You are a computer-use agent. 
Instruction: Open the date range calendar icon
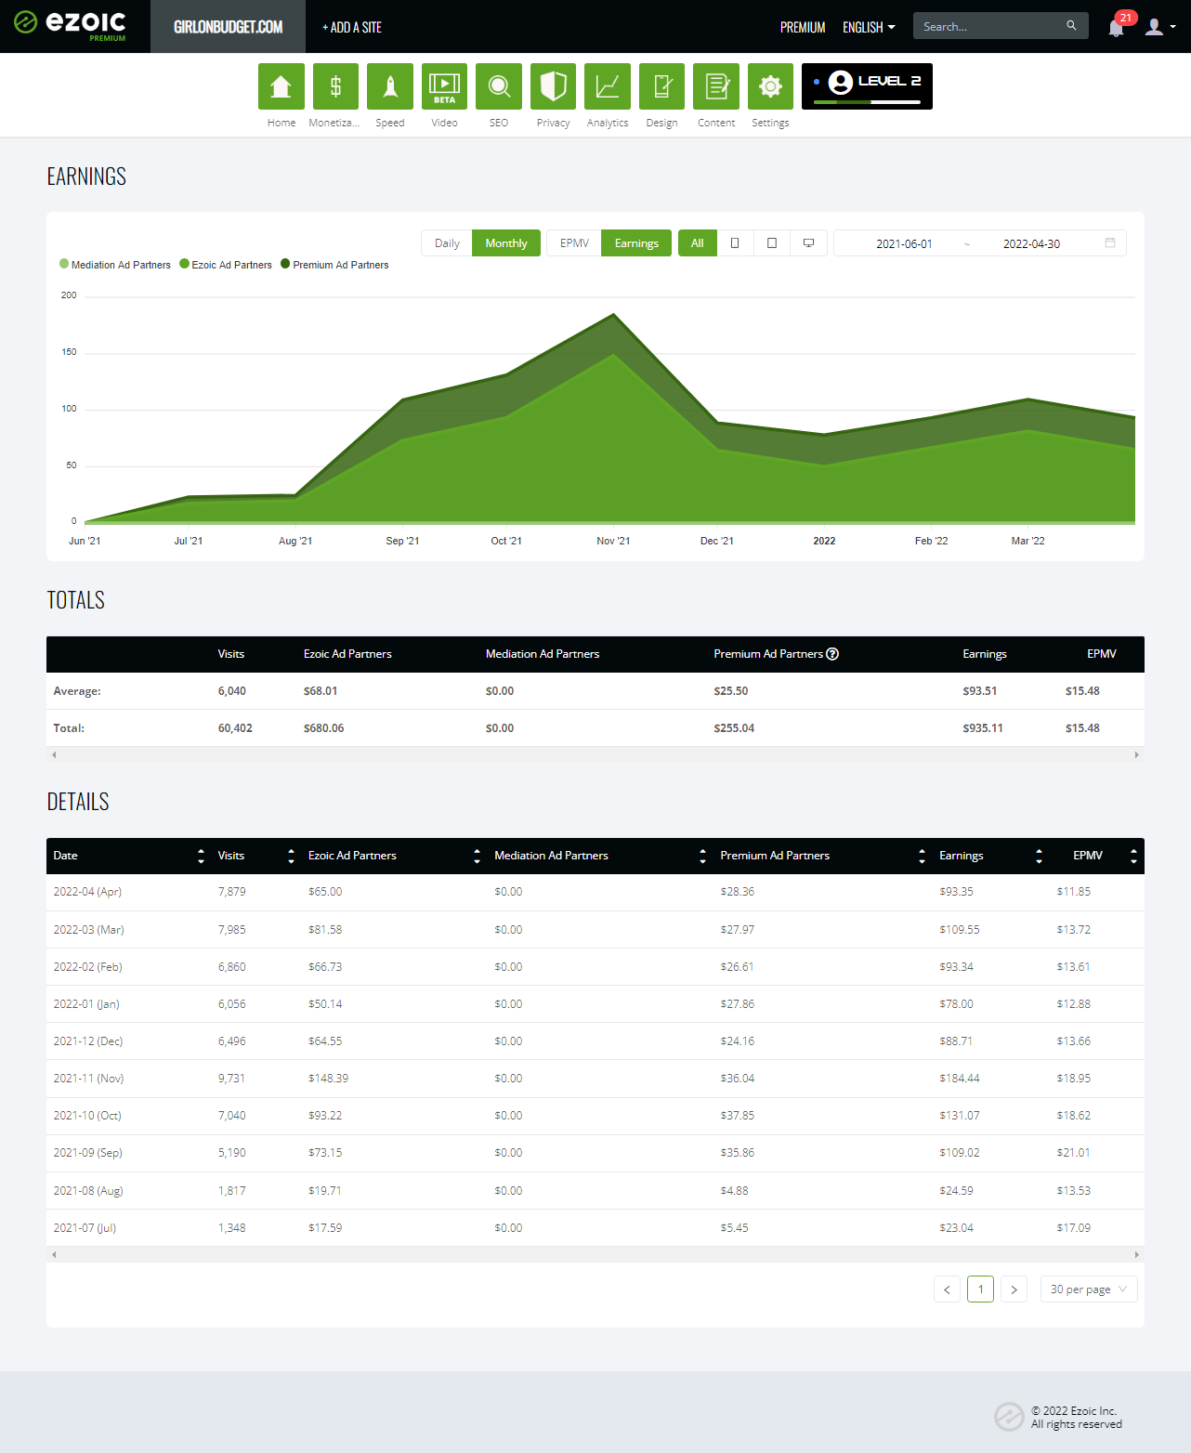[x=1110, y=243]
